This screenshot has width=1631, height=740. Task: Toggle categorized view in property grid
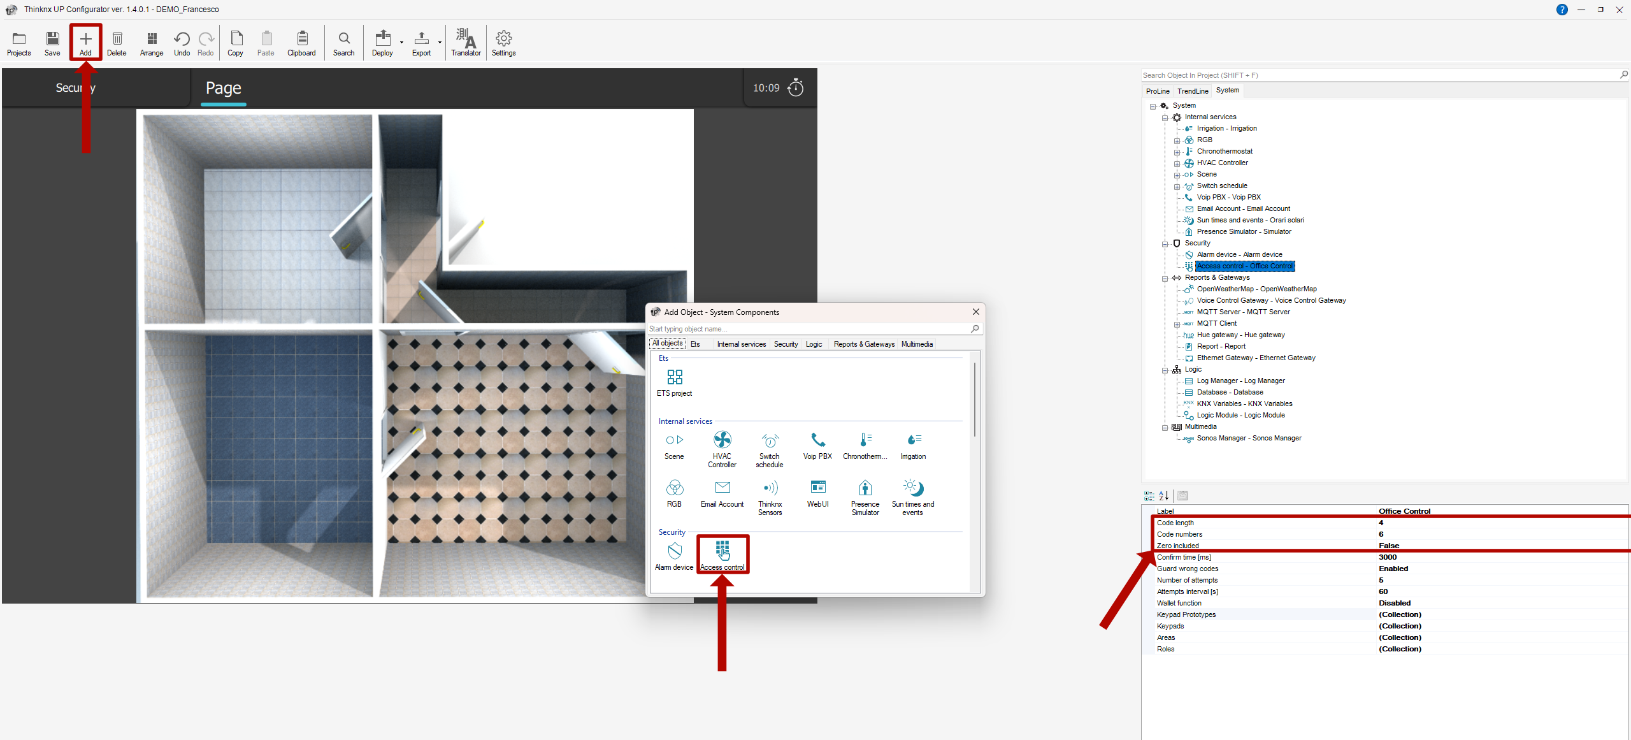1149,495
